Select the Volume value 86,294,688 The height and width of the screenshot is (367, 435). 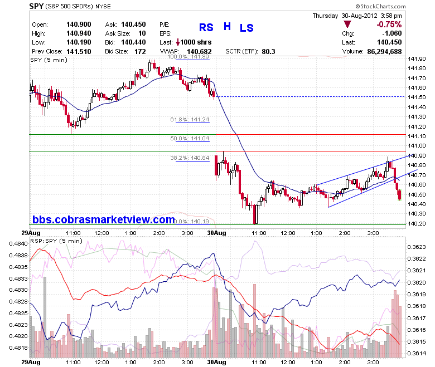coord(384,52)
